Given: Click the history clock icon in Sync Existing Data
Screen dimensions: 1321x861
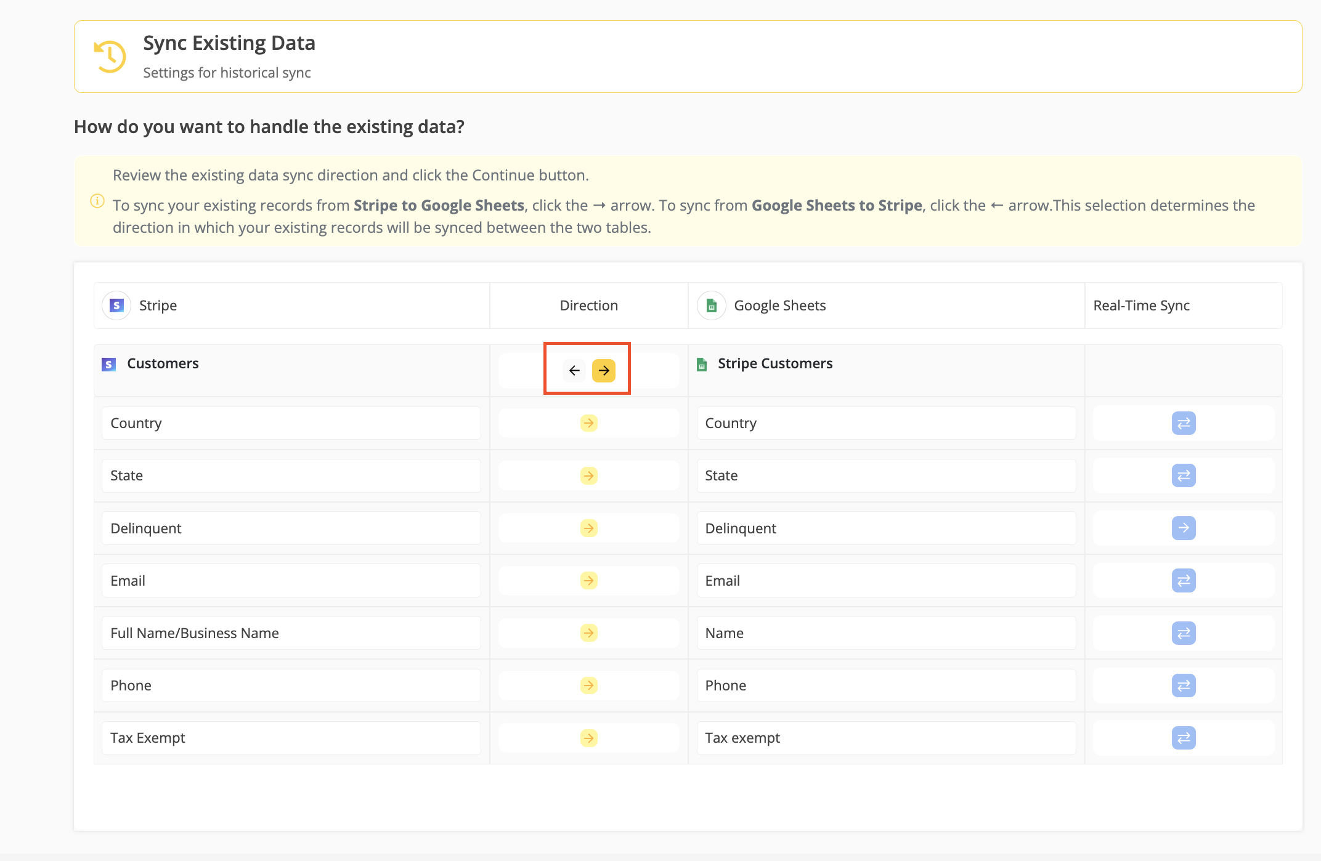Looking at the screenshot, I should pos(110,57).
